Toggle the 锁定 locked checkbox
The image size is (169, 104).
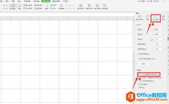pyautogui.click(x=139, y=88)
